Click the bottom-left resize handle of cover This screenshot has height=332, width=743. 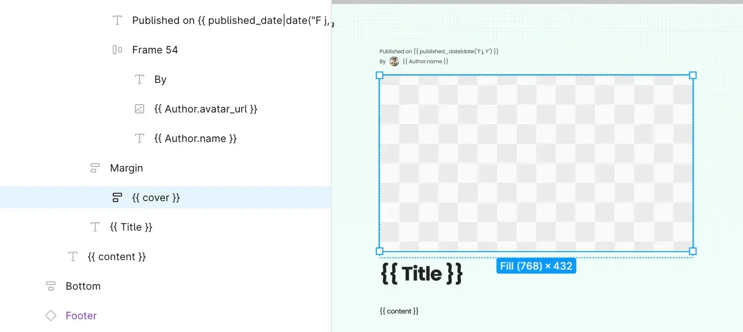[379, 251]
